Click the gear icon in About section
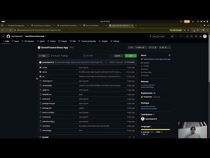Image resolution: width=210 pixels, height=158 pixels. click(x=169, y=55)
